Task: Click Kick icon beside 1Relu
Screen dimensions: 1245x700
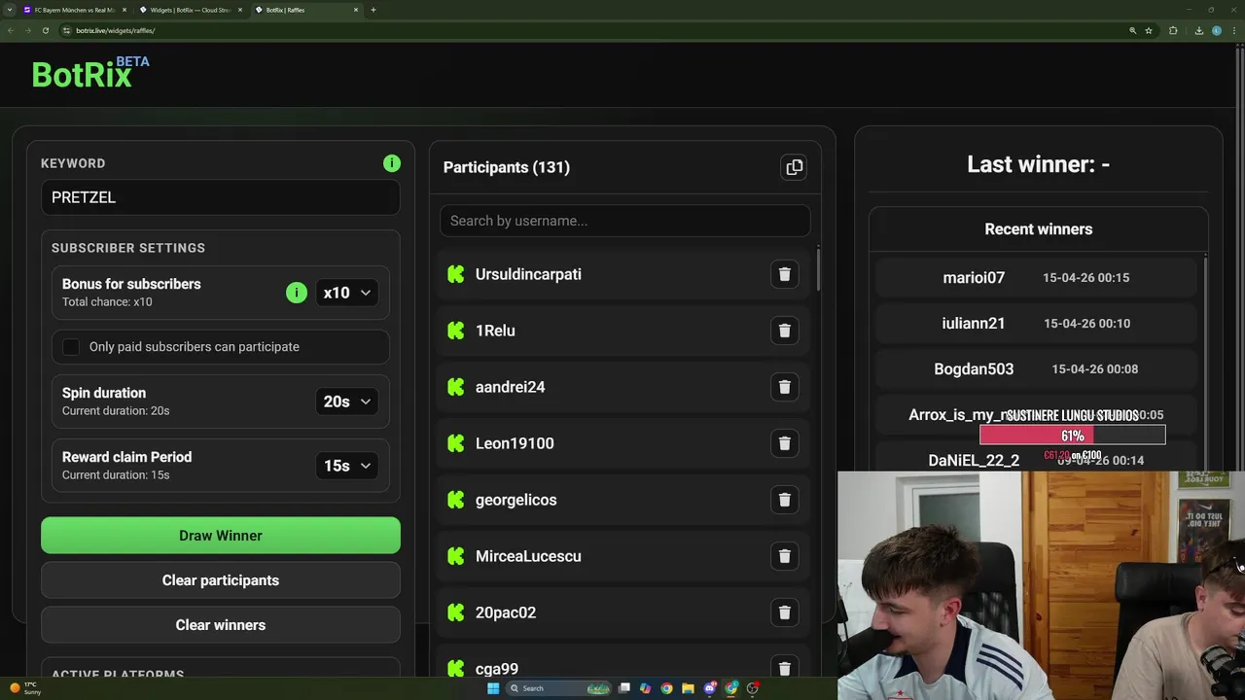Action: [x=456, y=331]
